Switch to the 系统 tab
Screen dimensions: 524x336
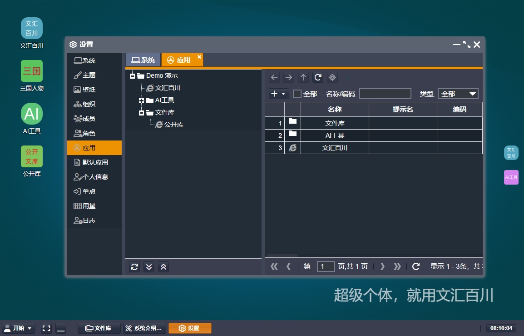coord(143,60)
